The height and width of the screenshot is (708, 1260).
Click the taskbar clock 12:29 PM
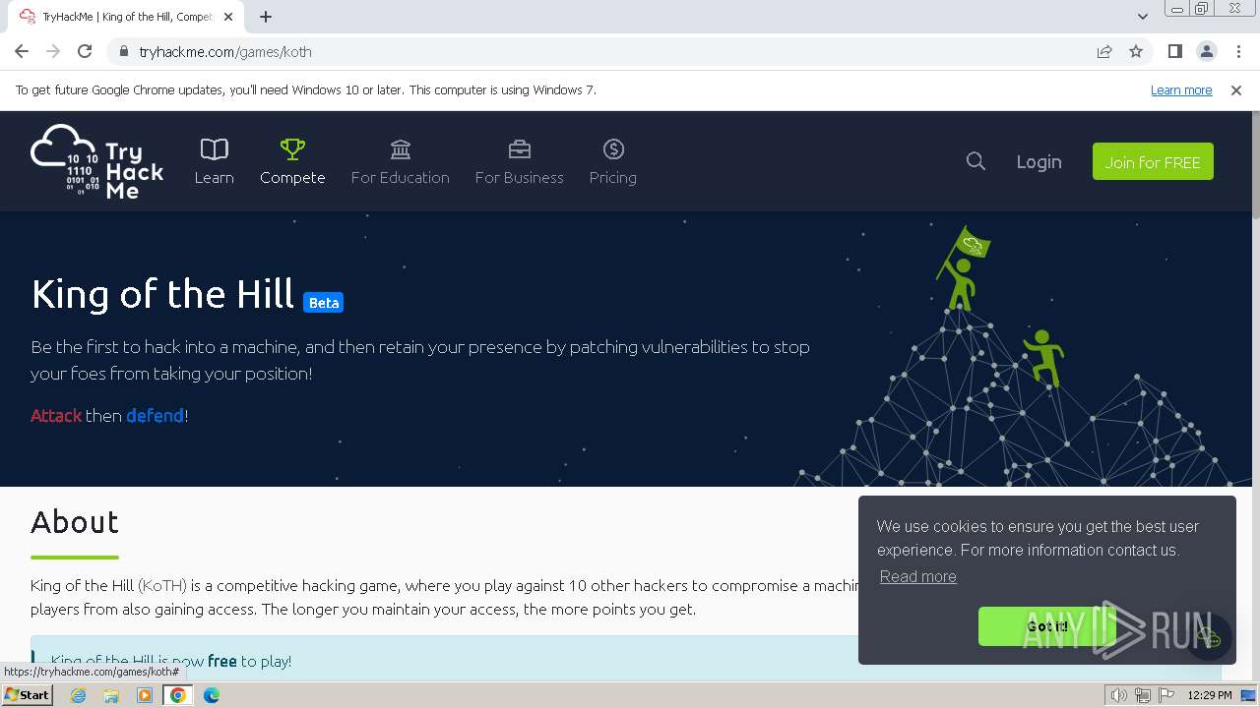pyautogui.click(x=1210, y=695)
